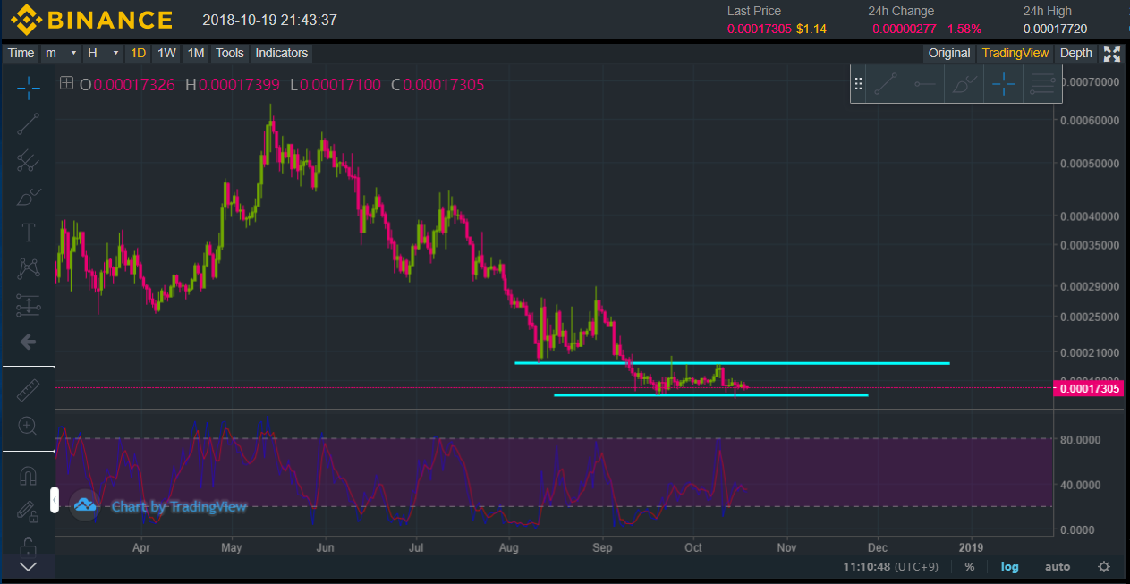Switch to the Original chart tab
Screen dimensions: 1130x584
[x=948, y=53]
